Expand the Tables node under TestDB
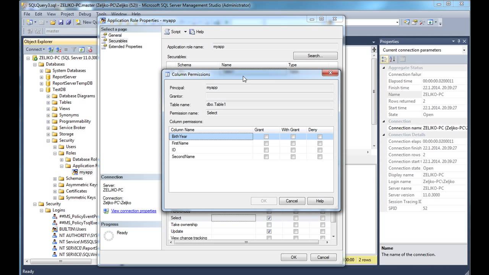489x275 pixels. (48, 102)
